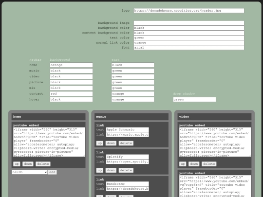This screenshot has width=263, height=197.
Task: Delete the Splotify link
Action: [x=126, y=170]
